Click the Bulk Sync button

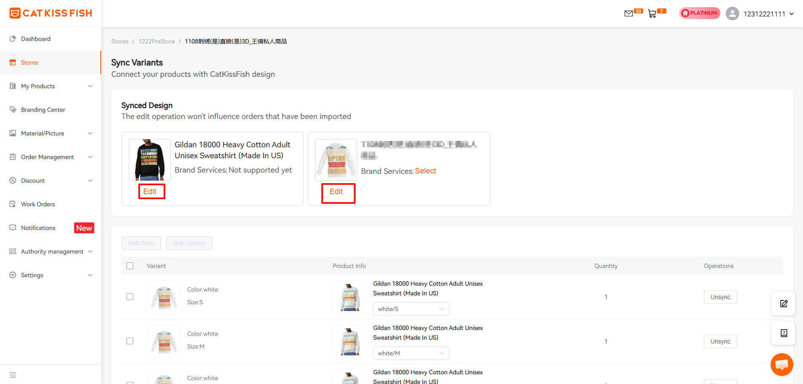(141, 243)
